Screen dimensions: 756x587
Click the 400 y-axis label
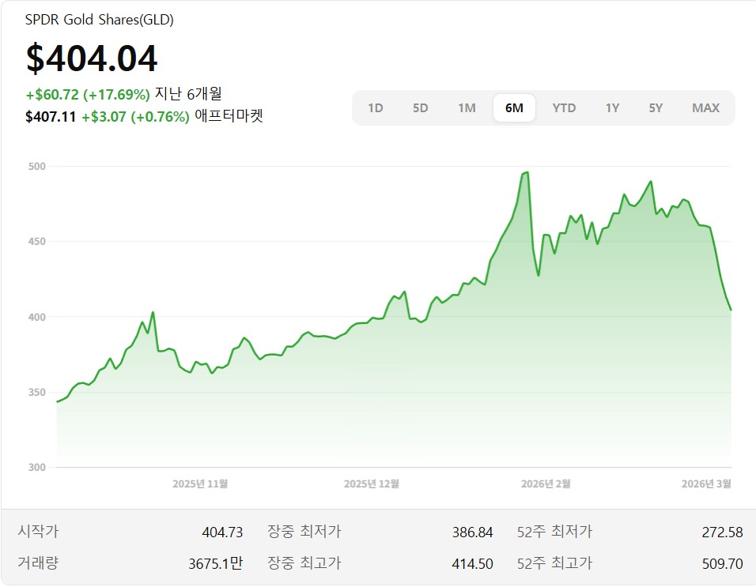pos(36,318)
